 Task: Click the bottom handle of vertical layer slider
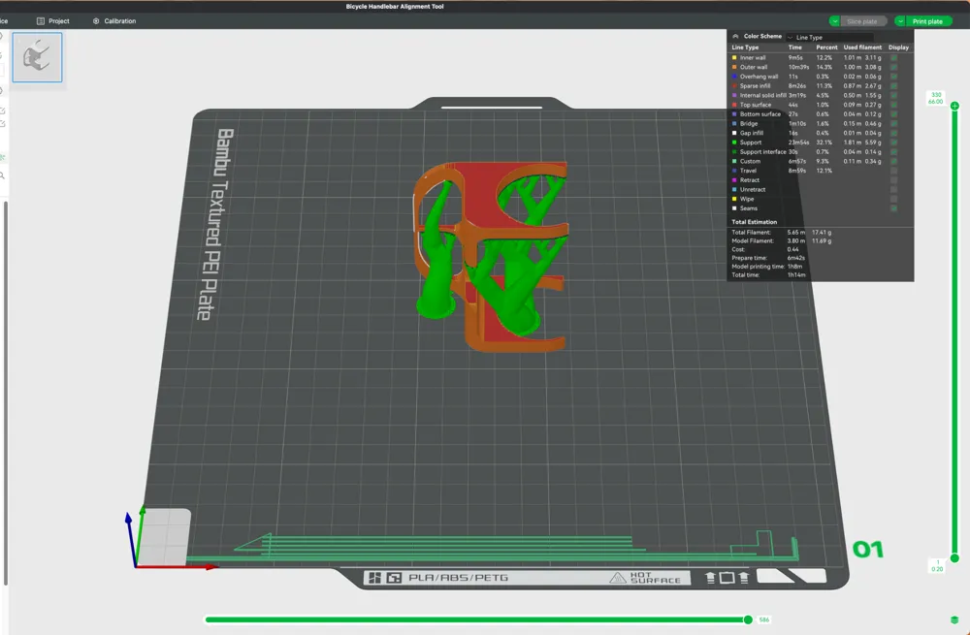tap(954, 557)
